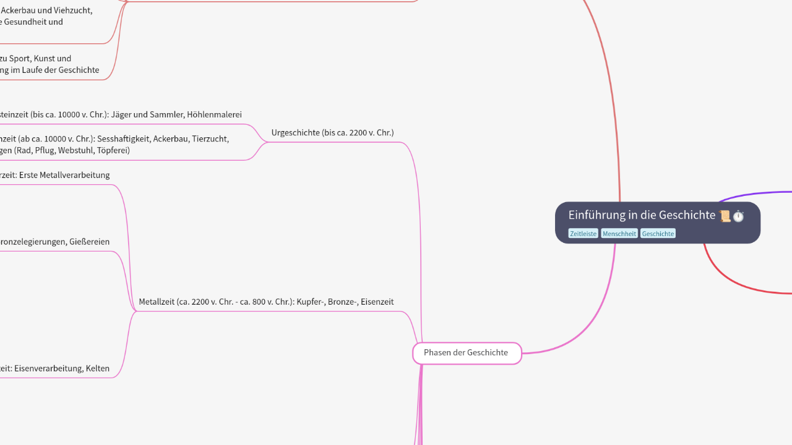The width and height of the screenshot is (792, 445).
Task: Click the scroll emoji on root node
Action: point(725,216)
